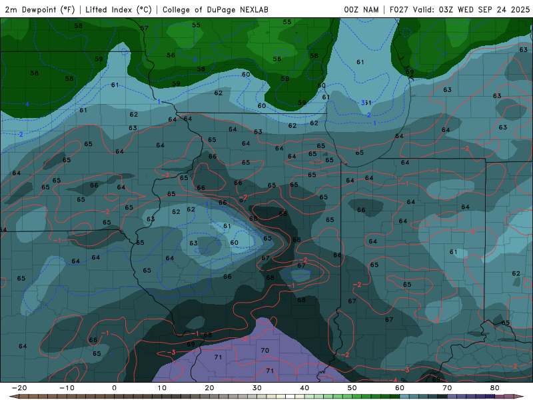Click the "Lifted Index (°C)" header label
Image resolution: width=533 pixels, height=400 pixels.
pyautogui.click(x=119, y=9)
